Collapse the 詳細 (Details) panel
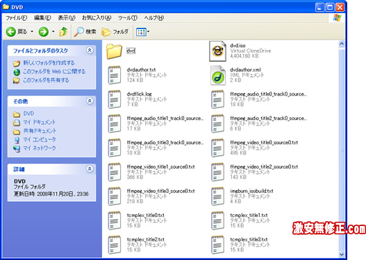366x260 pixels. click(x=90, y=168)
